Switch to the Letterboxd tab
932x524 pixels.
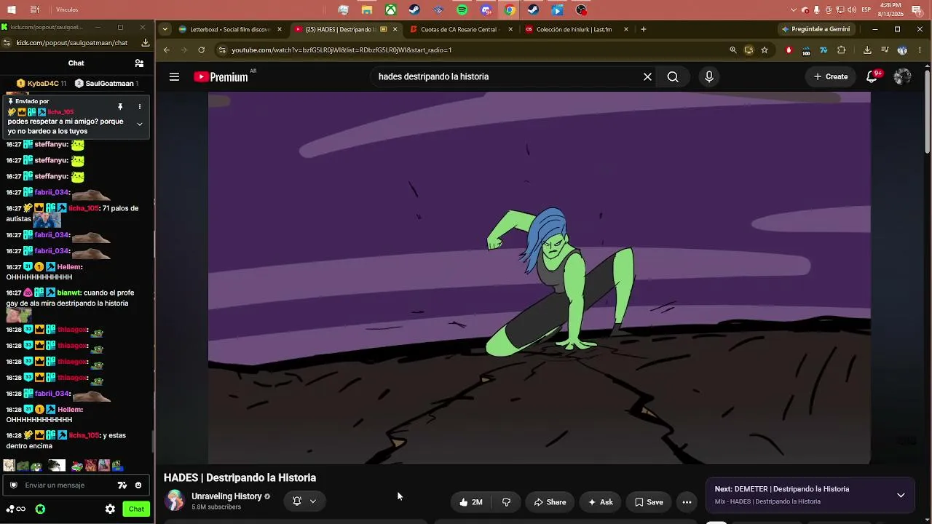click(230, 30)
